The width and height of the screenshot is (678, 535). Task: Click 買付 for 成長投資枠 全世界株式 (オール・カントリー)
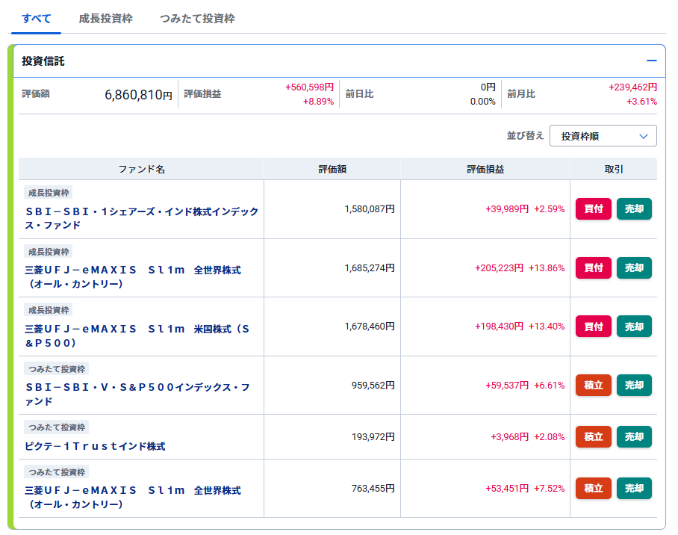[593, 268]
